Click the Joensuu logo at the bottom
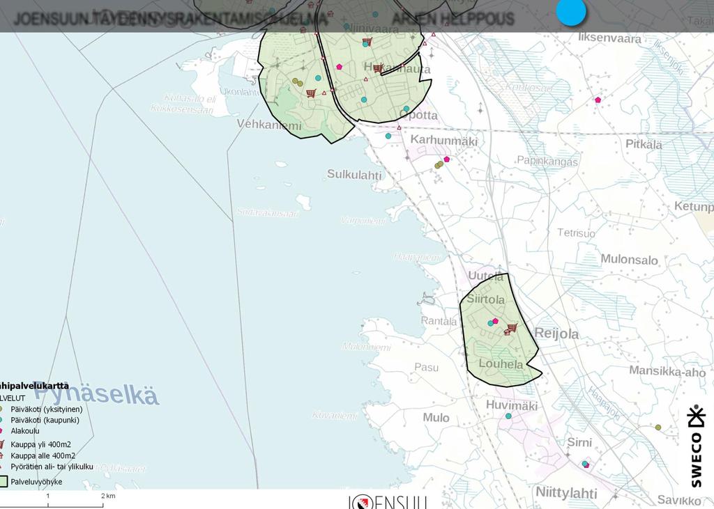Image resolution: width=714 pixels, height=509 pixels. (x=388, y=502)
